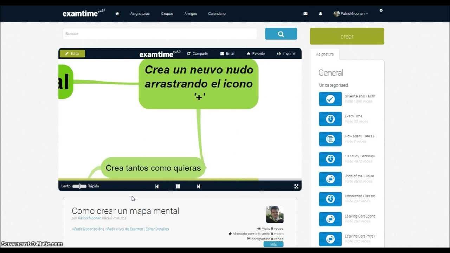Open the PatrickNoonan account dropdown

[x=351, y=14]
